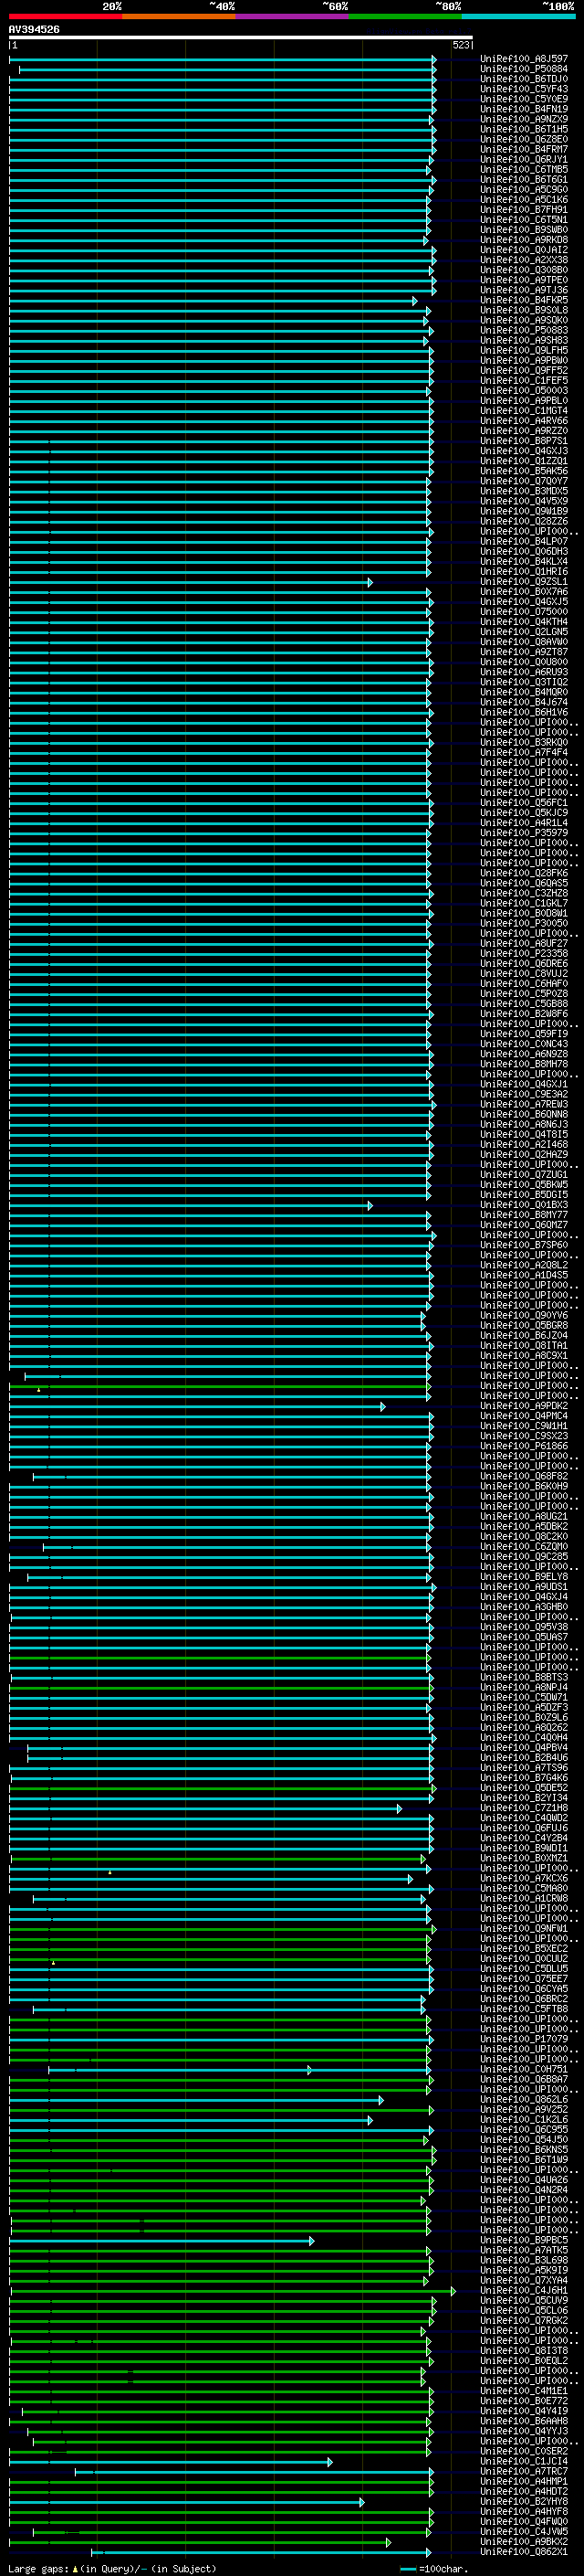Select hit label UniRef100_A7ATK5
The width and height of the screenshot is (584, 2576).
coord(524,2250)
